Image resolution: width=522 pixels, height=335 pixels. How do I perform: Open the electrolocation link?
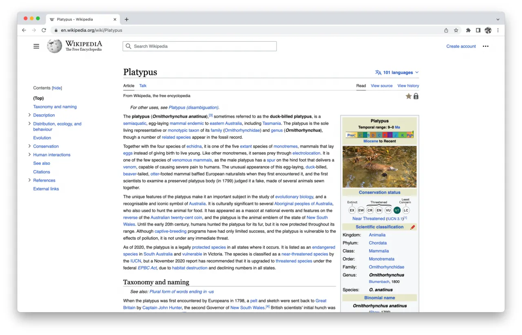(x=306, y=153)
